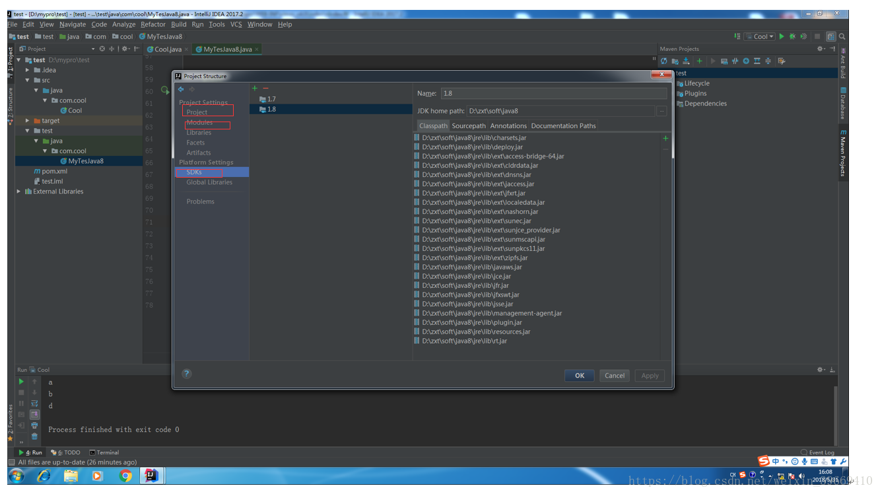880x494 pixels.
Task: Go back in Project Structure dialog
Action: point(181,89)
